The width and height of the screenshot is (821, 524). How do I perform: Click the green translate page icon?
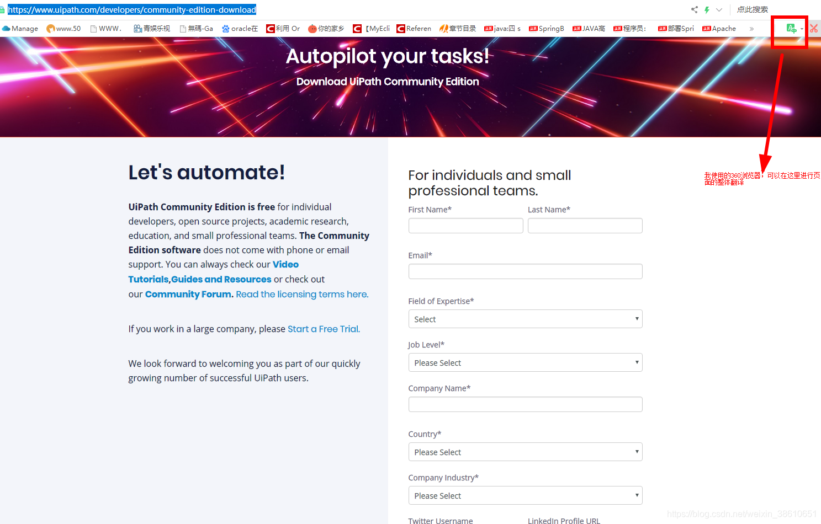pyautogui.click(x=791, y=28)
